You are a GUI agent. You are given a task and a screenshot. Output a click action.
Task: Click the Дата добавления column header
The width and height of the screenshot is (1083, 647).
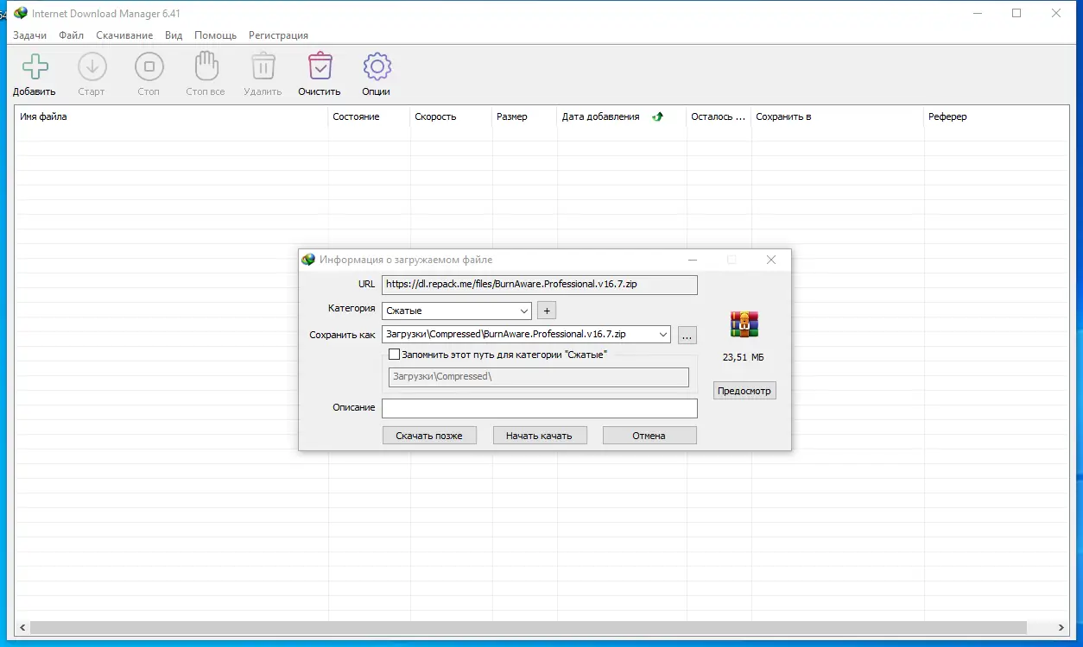(622, 116)
